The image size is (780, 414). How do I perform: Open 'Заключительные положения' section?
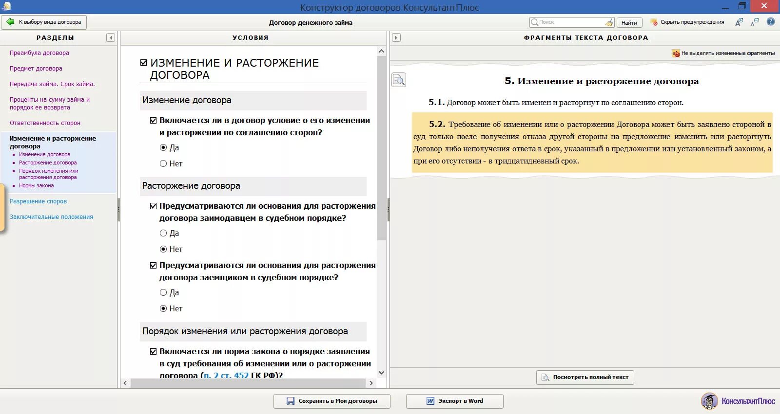(51, 217)
